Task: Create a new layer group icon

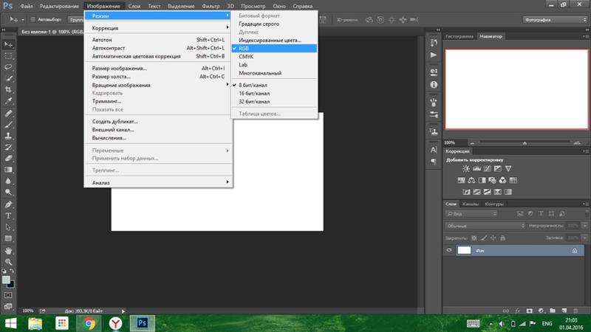Action: pos(553,311)
